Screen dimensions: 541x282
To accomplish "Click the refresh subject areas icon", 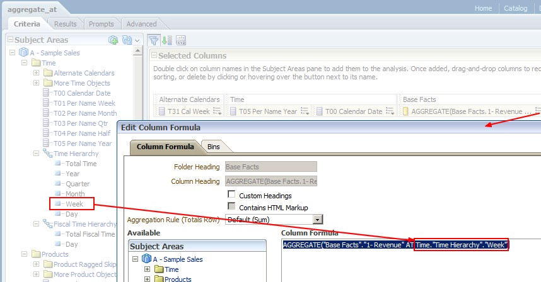I will point(127,40).
